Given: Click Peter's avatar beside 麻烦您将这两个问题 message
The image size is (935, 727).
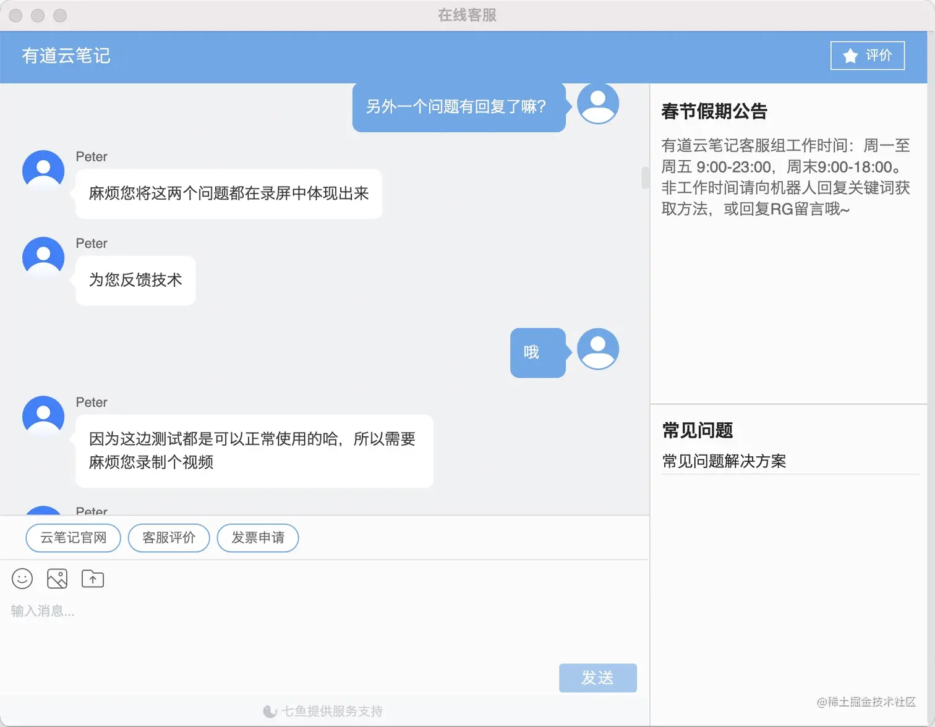Looking at the screenshot, I should [x=43, y=171].
